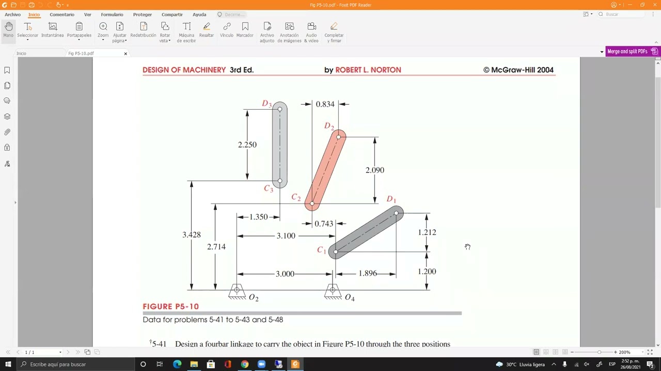The width and height of the screenshot is (661, 371).
Task: Go to the next page
Action: 68,352
